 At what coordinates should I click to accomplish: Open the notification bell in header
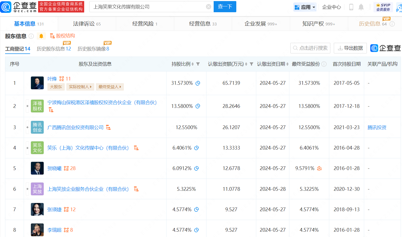tap(361, 7)
